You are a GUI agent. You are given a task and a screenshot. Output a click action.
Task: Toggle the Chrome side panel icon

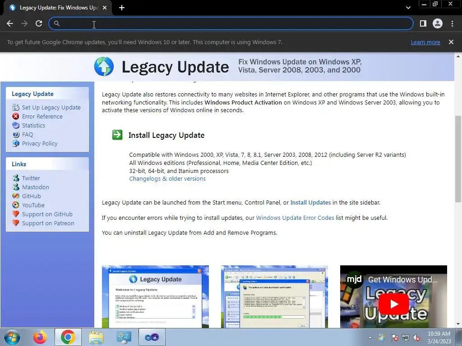coord(423,23)
